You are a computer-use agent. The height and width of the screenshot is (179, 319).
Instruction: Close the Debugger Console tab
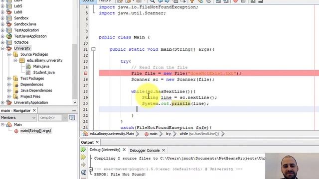click(x=163, y=150)
